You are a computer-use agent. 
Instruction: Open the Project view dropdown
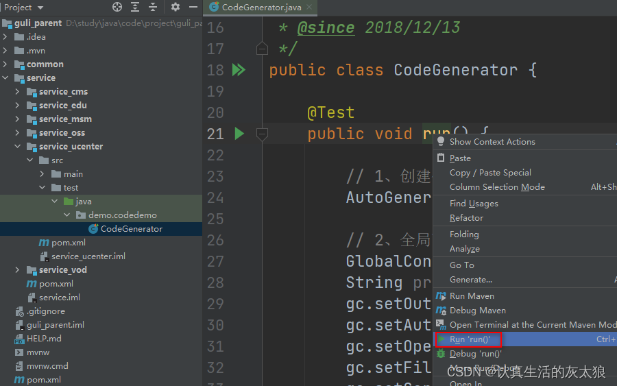pyautogui.click(x=23, y=8)
